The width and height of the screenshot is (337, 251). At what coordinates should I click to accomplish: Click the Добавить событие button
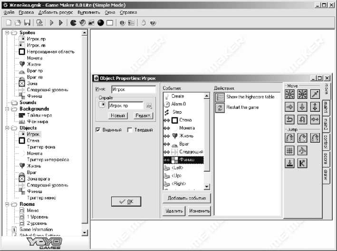click(187, 198)
